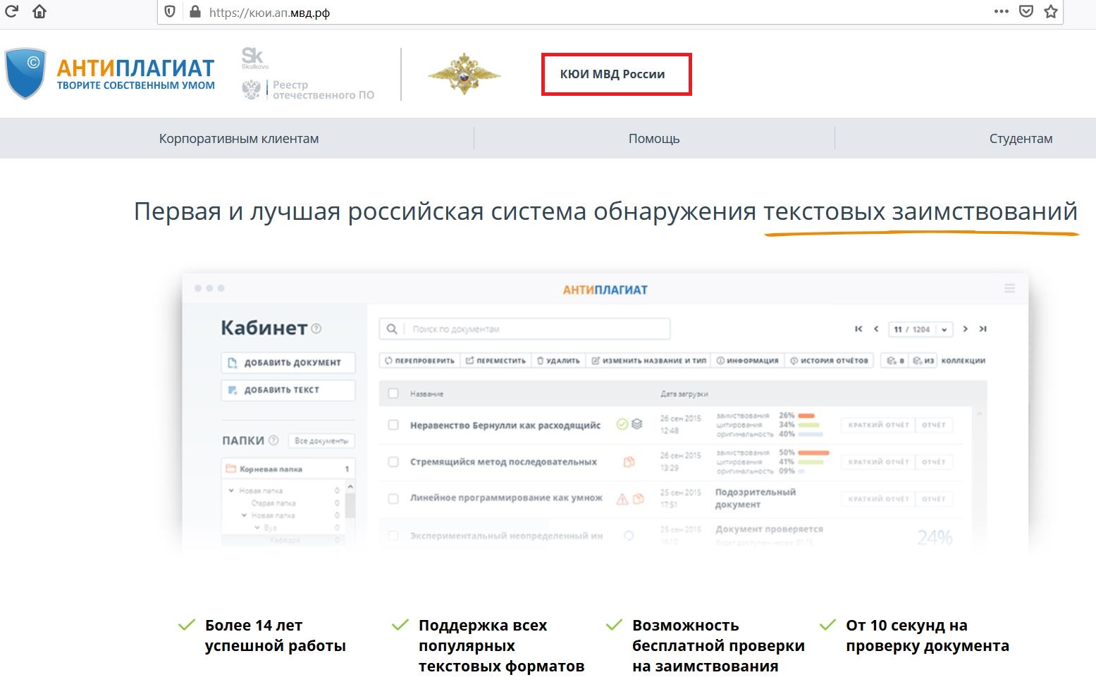Open the page actions three-dot menu
This screenshot has width=1096, height=682.
coord(1001,11)
